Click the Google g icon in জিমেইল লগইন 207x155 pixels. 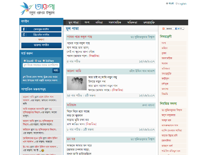click(24, 34)
